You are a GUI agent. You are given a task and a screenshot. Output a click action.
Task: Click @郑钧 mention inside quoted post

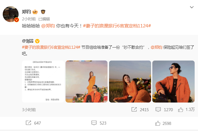pos(157,47)
